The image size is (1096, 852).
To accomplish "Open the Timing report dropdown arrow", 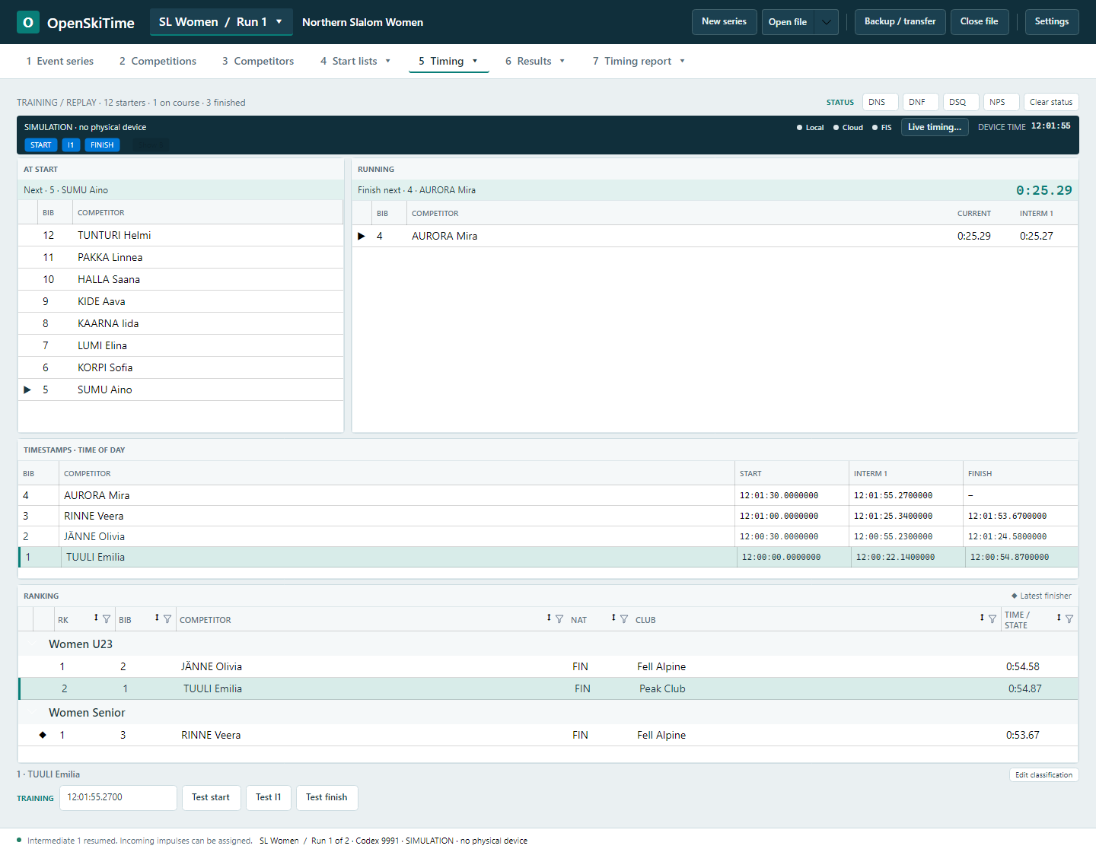I will click(683, 62).
